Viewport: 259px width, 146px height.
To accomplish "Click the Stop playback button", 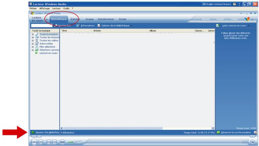I will [x=41, y=142].
